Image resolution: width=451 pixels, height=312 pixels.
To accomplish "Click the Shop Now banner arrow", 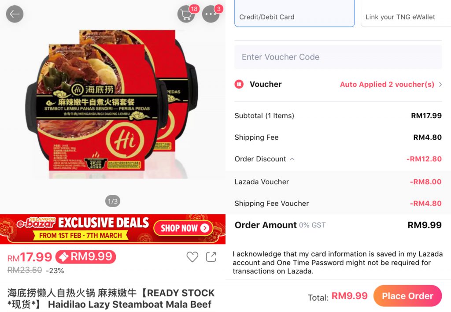I will tap(205, 228).
